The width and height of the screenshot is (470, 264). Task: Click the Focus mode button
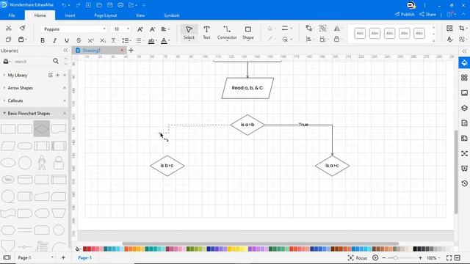pos(358,257)
